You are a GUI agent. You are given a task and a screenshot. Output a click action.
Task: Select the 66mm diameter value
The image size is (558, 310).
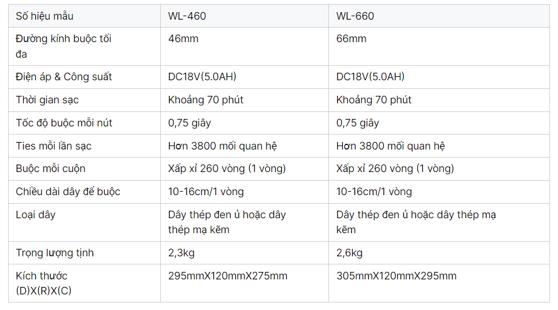[351, 39]
